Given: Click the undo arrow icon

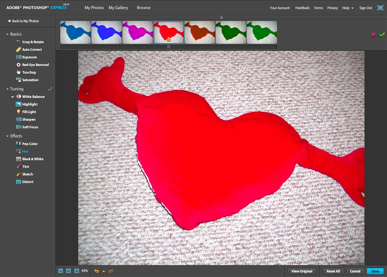Looking at the screenshot, I should [97, 271].
